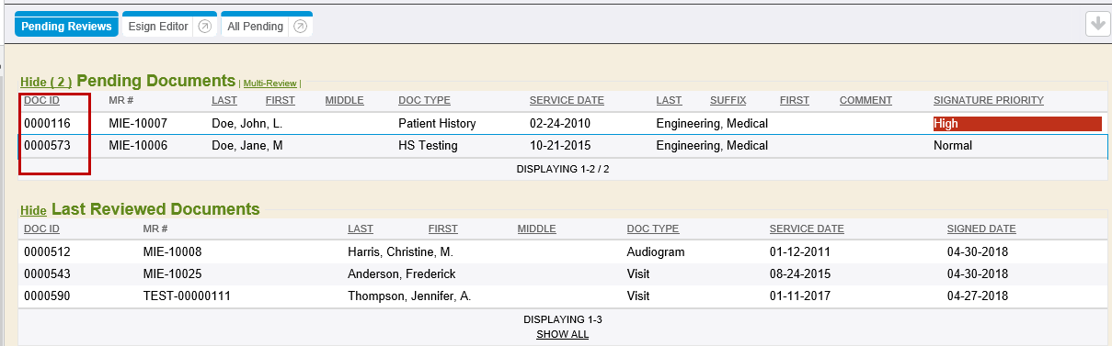
Task: Sort pending documents by SERVICE DATE
Action: point(567,100)
